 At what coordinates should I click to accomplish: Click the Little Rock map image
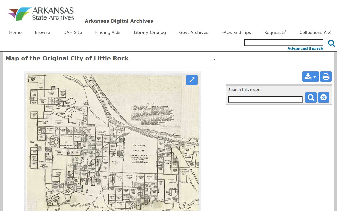[113, 141]
